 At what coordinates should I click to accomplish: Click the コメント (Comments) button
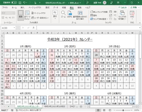[x=123, y=8]
